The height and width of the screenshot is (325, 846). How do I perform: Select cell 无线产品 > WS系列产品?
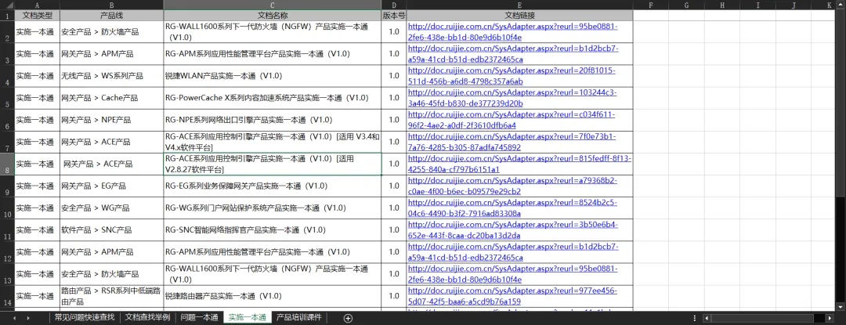[111, 76]
